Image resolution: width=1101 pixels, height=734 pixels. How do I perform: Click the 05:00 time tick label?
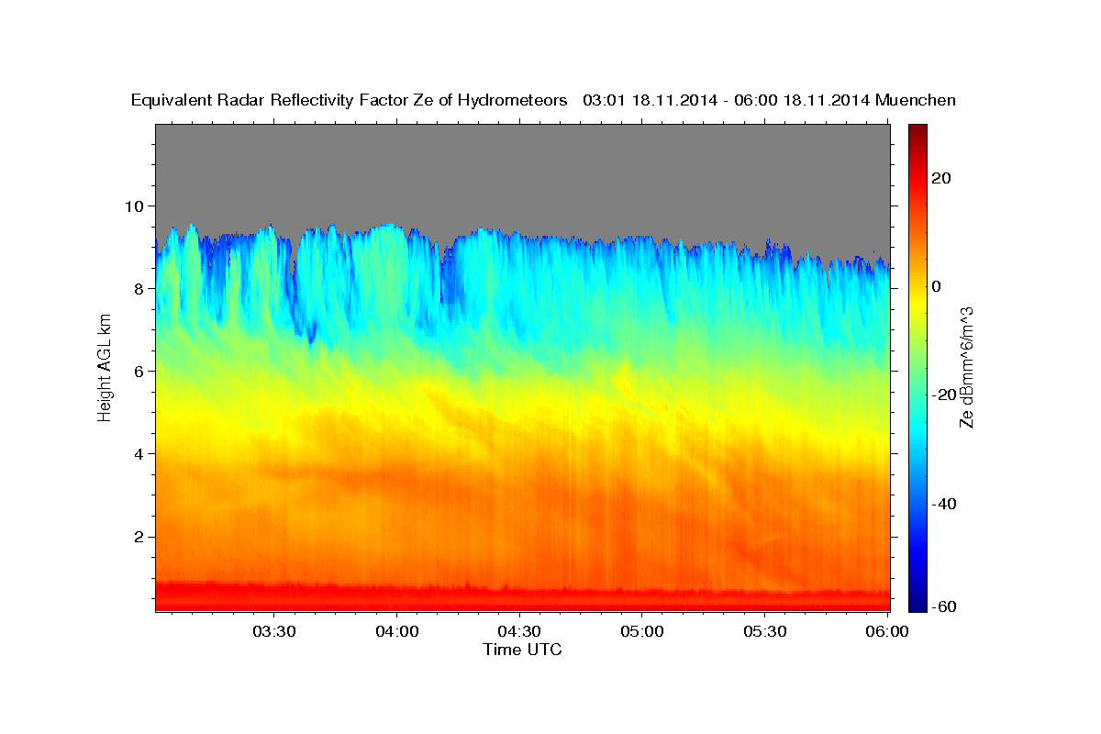click(x=642, y=632)
